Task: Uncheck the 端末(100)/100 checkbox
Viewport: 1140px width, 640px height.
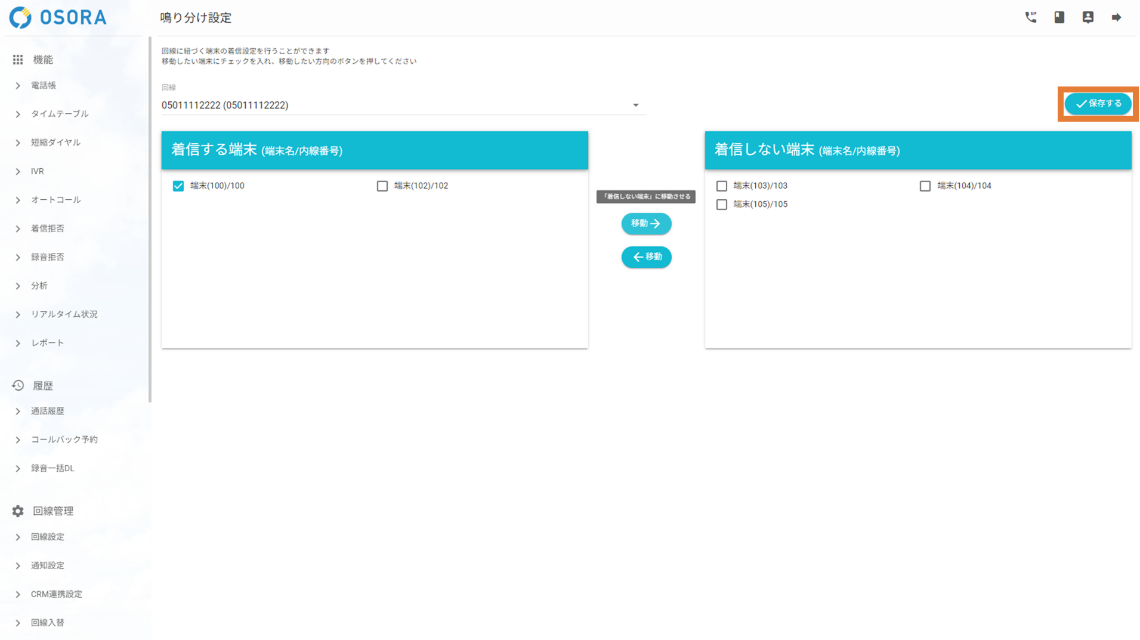Action: pyautogui.click(x=178, y=186)
